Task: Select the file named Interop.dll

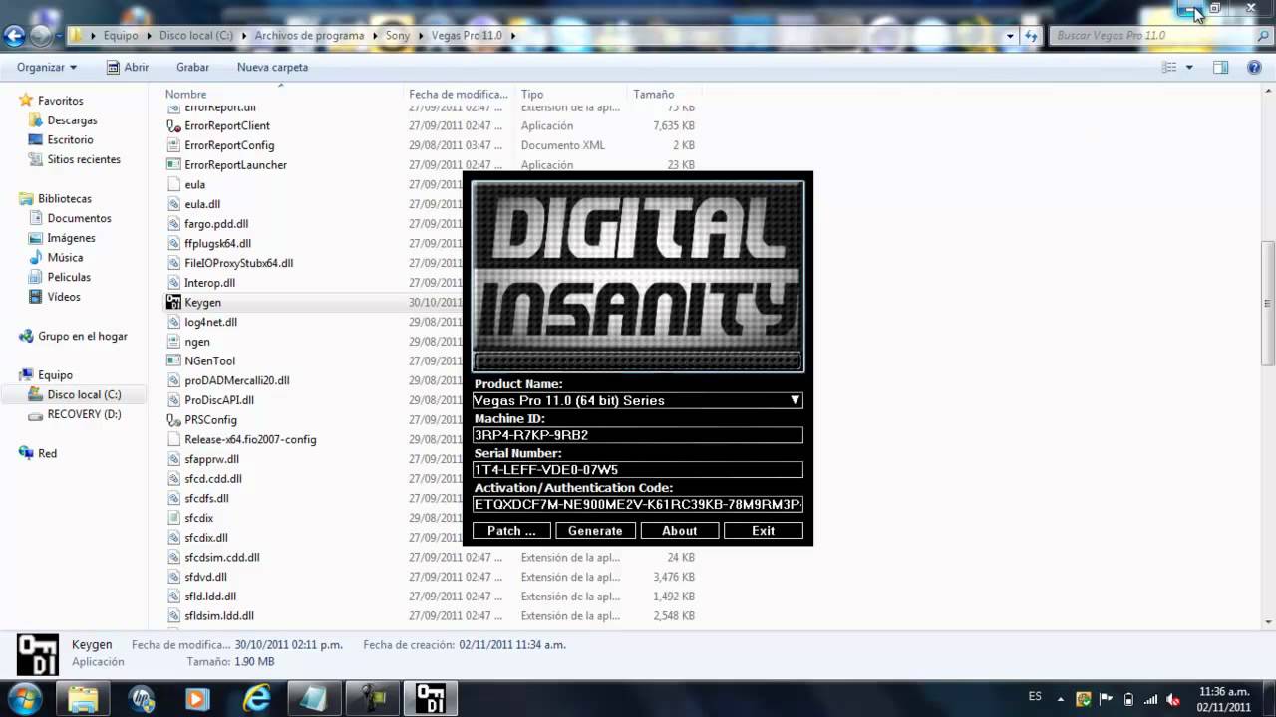Action: [x=209, y=283]
